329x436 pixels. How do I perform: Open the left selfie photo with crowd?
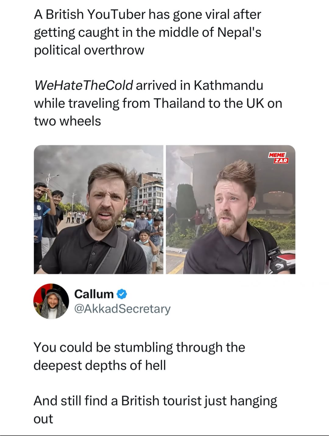[98, 209]
